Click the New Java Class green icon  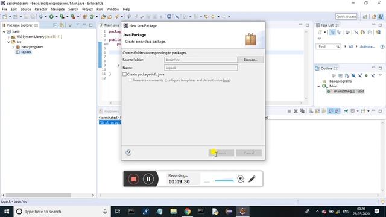pos(92,16)
